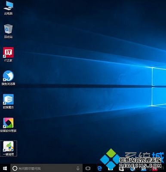Open the Store icon on taskbar
Screen dimensions: 166x172
[121, 169]
